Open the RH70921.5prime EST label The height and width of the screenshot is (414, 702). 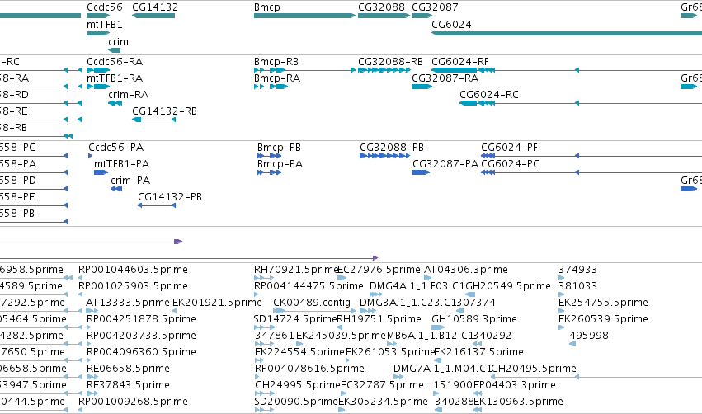tap(296, 270)
